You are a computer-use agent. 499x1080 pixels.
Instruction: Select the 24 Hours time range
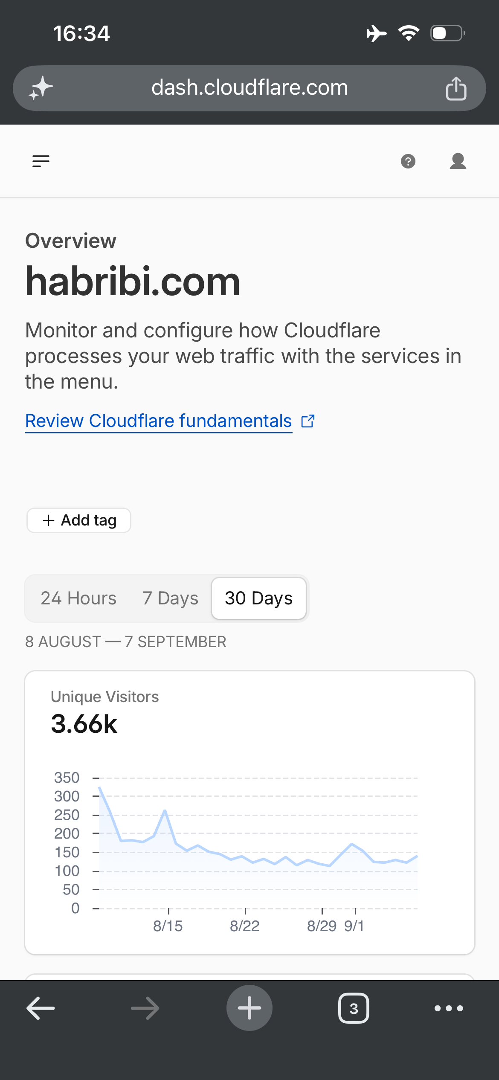click(x=78, y=598)
